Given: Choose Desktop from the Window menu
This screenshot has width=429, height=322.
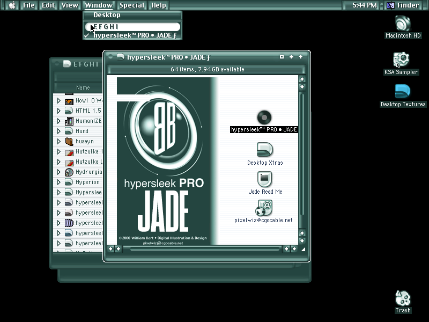Looking at the screenshot, I should pos(132,15).
